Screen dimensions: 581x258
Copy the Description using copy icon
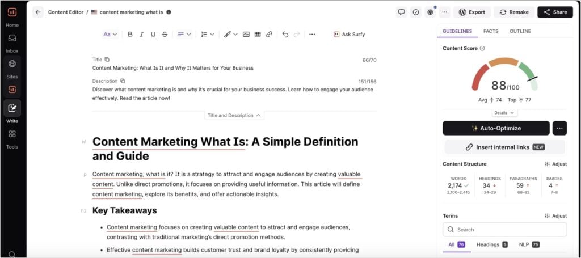(123, 81)
